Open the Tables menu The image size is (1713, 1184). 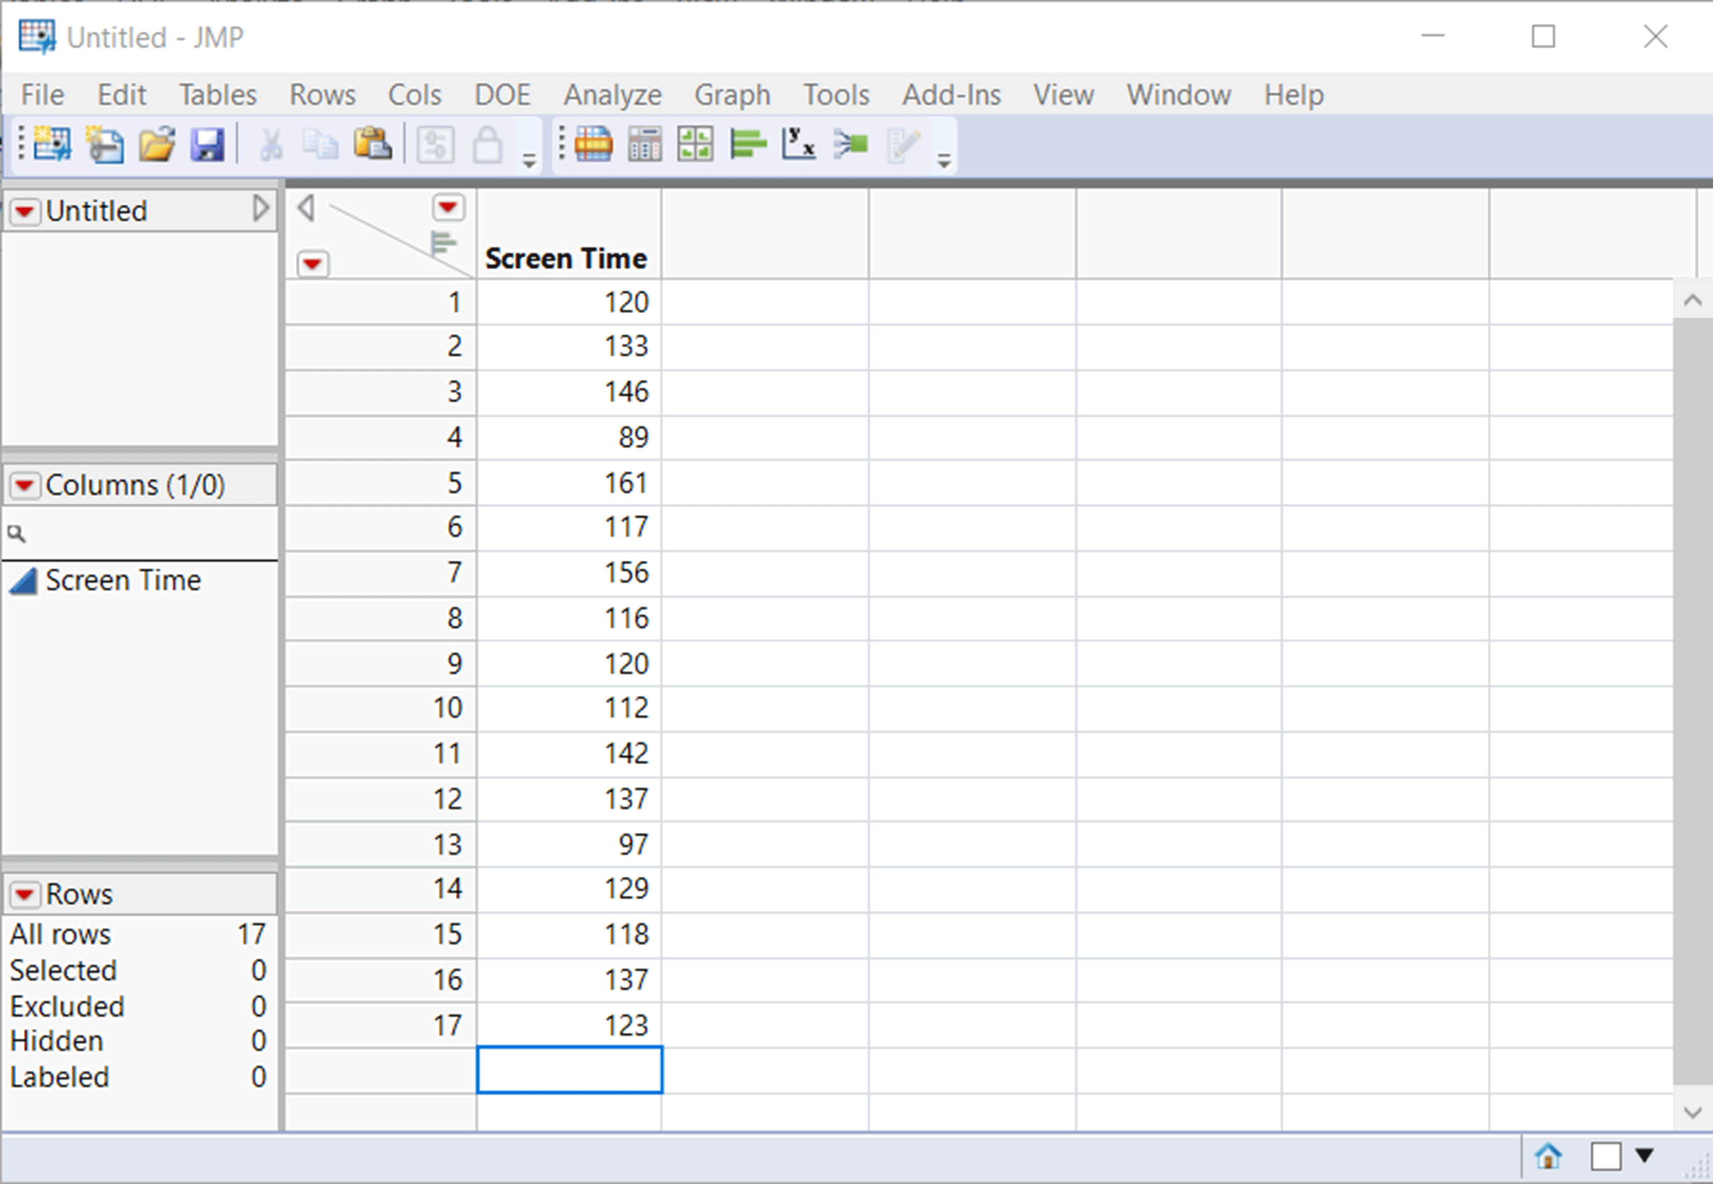click(x=218, y=95)
